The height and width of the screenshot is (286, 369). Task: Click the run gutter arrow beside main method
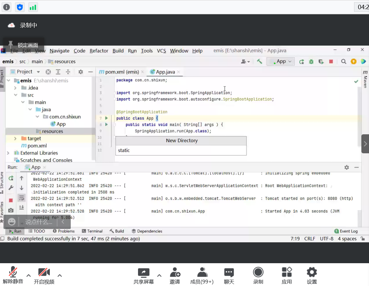pyautogui.click(x=106, y=124)
